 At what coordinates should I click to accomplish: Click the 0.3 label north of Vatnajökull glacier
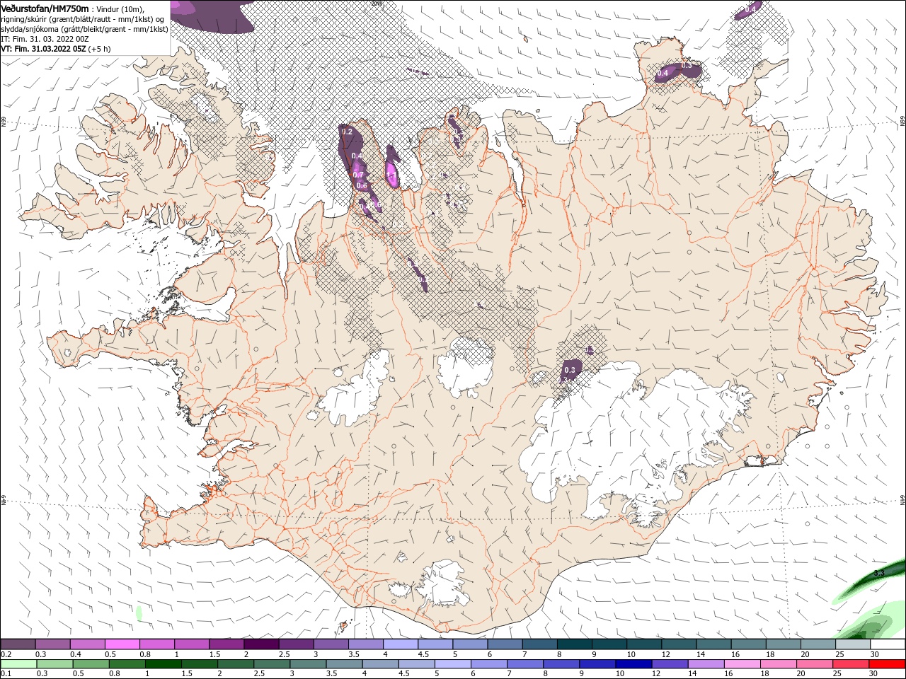coord(570,370)
